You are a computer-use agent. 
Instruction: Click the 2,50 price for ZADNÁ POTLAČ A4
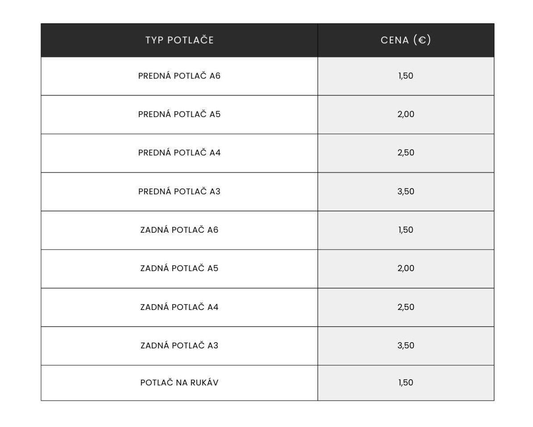coord(405,307)
